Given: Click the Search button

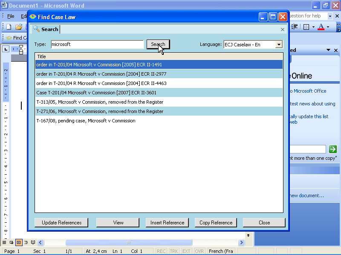Looking at the screenshot, I should [x=158, y=45].
